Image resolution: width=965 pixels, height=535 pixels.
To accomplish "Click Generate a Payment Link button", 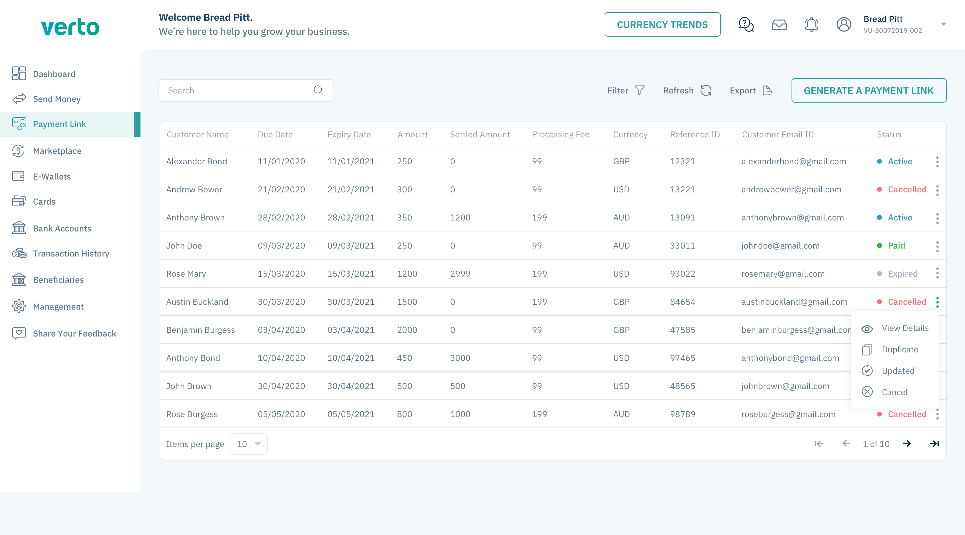I will click(x=868, y=91).
